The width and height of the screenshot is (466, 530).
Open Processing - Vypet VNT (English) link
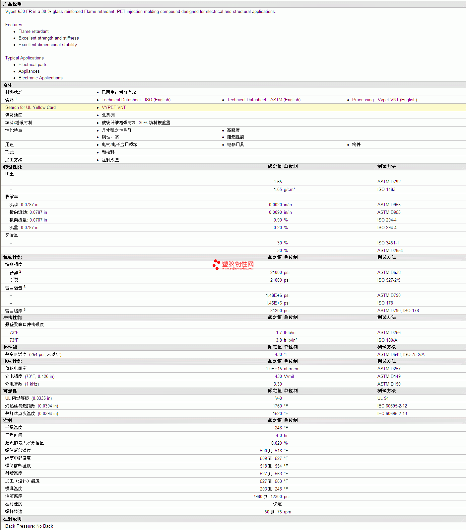pyautogui.click(x=384, y=100)
